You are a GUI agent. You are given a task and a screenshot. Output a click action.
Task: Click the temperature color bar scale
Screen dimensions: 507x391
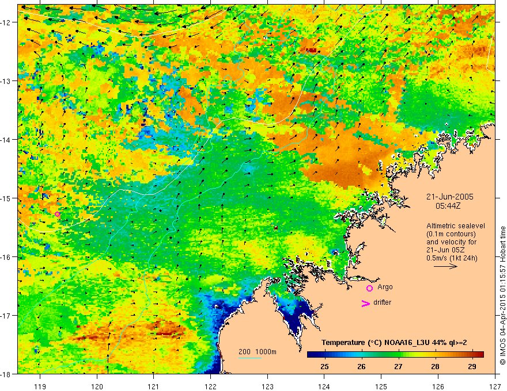coord(395,354)
